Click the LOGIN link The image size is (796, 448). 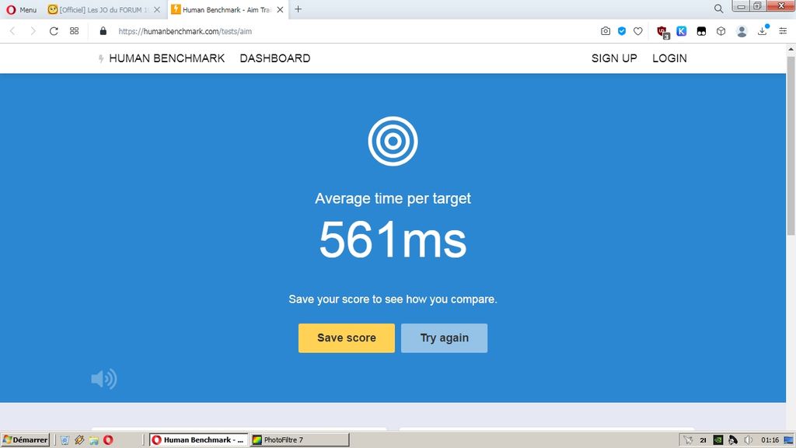pos(669,58)
